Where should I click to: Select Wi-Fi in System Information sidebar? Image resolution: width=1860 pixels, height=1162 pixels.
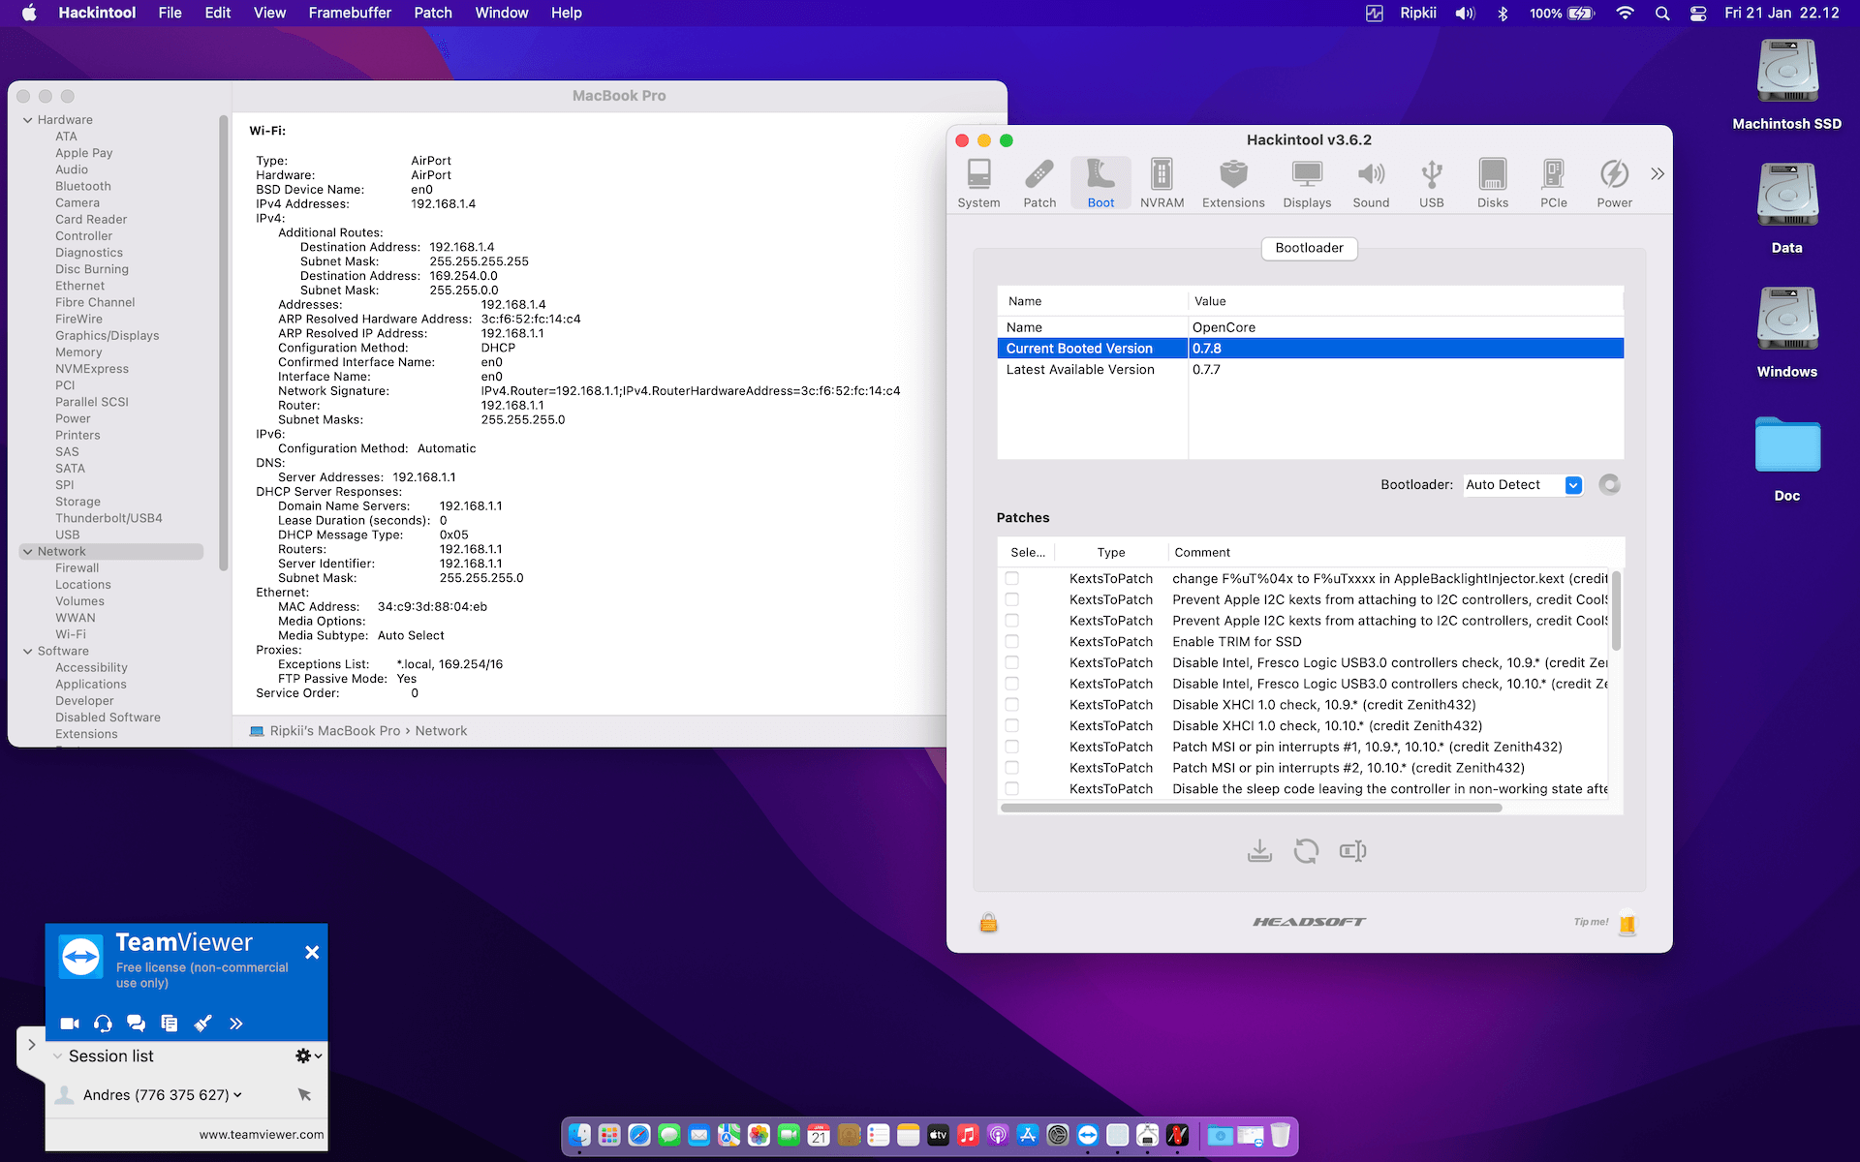[x=71, y=635]
